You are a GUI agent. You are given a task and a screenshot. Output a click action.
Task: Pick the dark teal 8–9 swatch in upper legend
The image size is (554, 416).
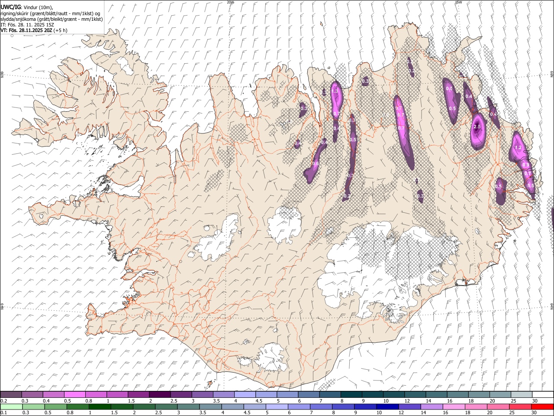tap(351, 395)
